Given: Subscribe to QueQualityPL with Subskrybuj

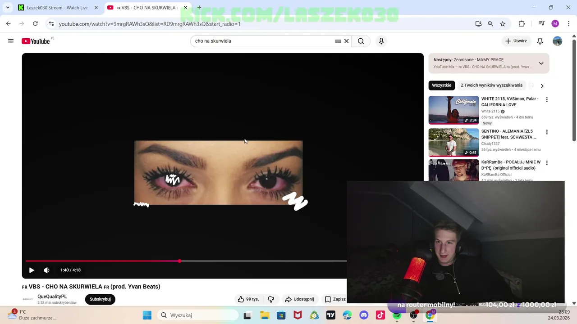Looking at the screenshot, I should (100, 299).
